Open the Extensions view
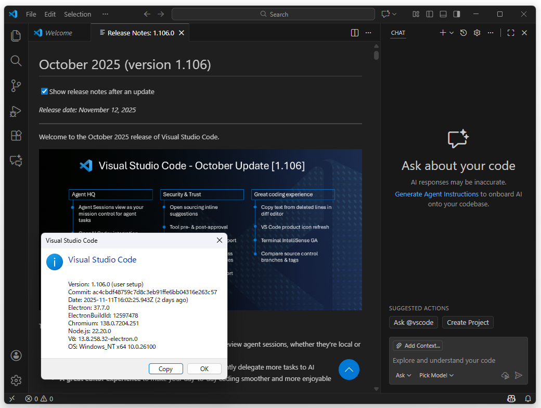Screen dimensions: 541x408 16,136
